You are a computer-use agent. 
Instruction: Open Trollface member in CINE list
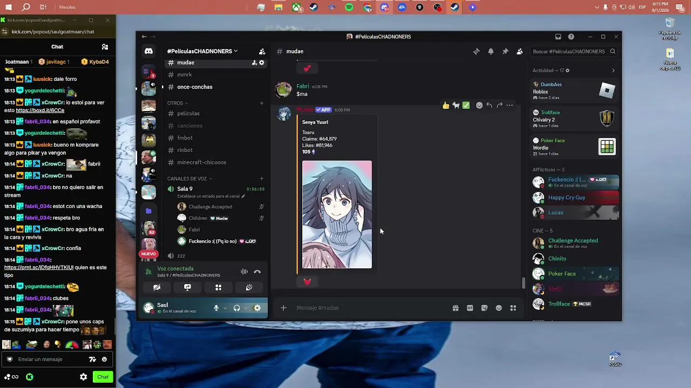[576, 304]
